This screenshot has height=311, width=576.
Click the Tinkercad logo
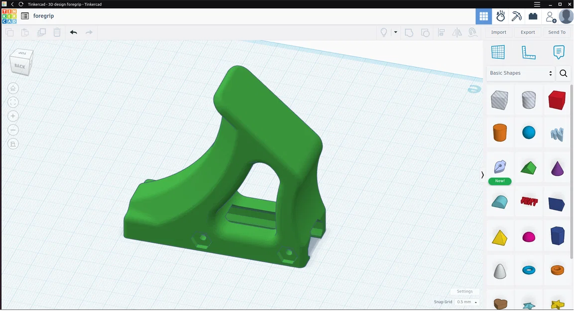click(9, 16)
